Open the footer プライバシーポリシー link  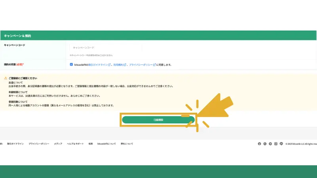(x=39, y=144)
